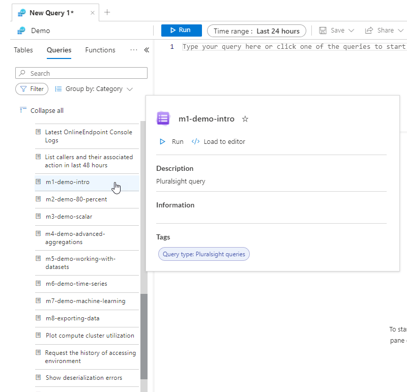Image resolution: width=407 pixels, height=392 pixels.
Task: Click the queries list vertical scrollbar
Action: (144, 336)
